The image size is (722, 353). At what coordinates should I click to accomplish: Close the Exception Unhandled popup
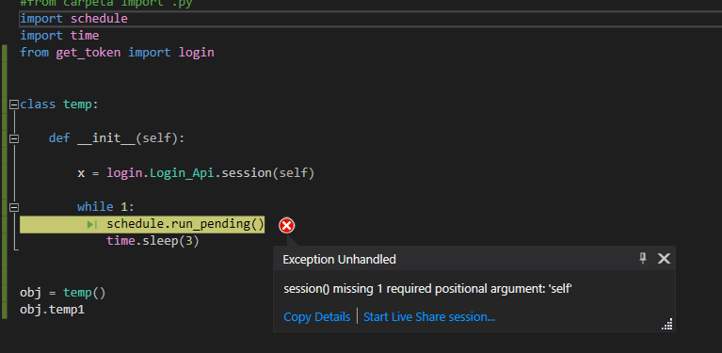[664, 259]
